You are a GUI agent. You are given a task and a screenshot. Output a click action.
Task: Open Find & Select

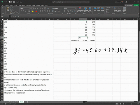point(119,10)
